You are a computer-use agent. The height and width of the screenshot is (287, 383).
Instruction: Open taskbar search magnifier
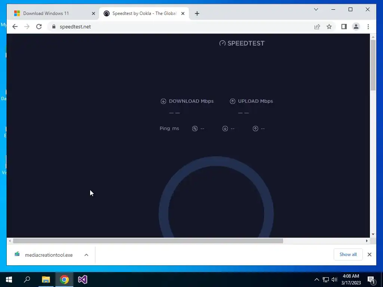click(x=27, y=280)
